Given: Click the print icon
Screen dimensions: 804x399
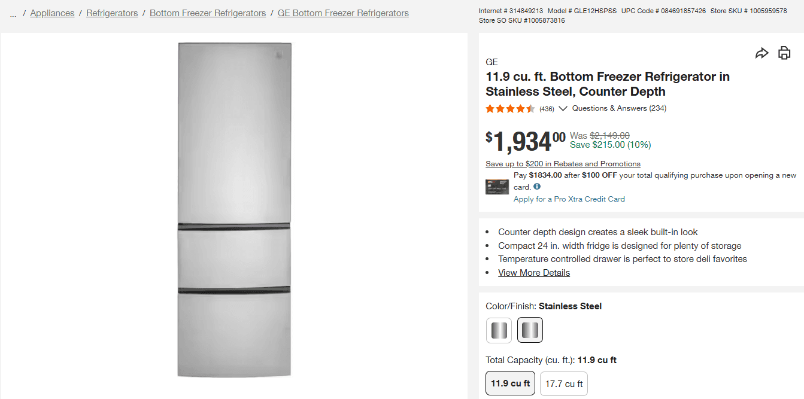Looking at the screenshot, I should (784, 53).
